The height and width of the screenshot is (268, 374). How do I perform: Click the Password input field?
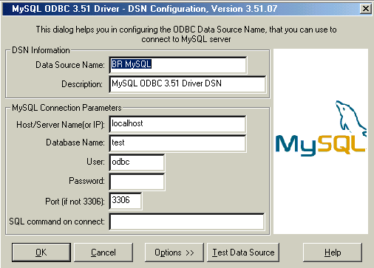coord(137,182)
